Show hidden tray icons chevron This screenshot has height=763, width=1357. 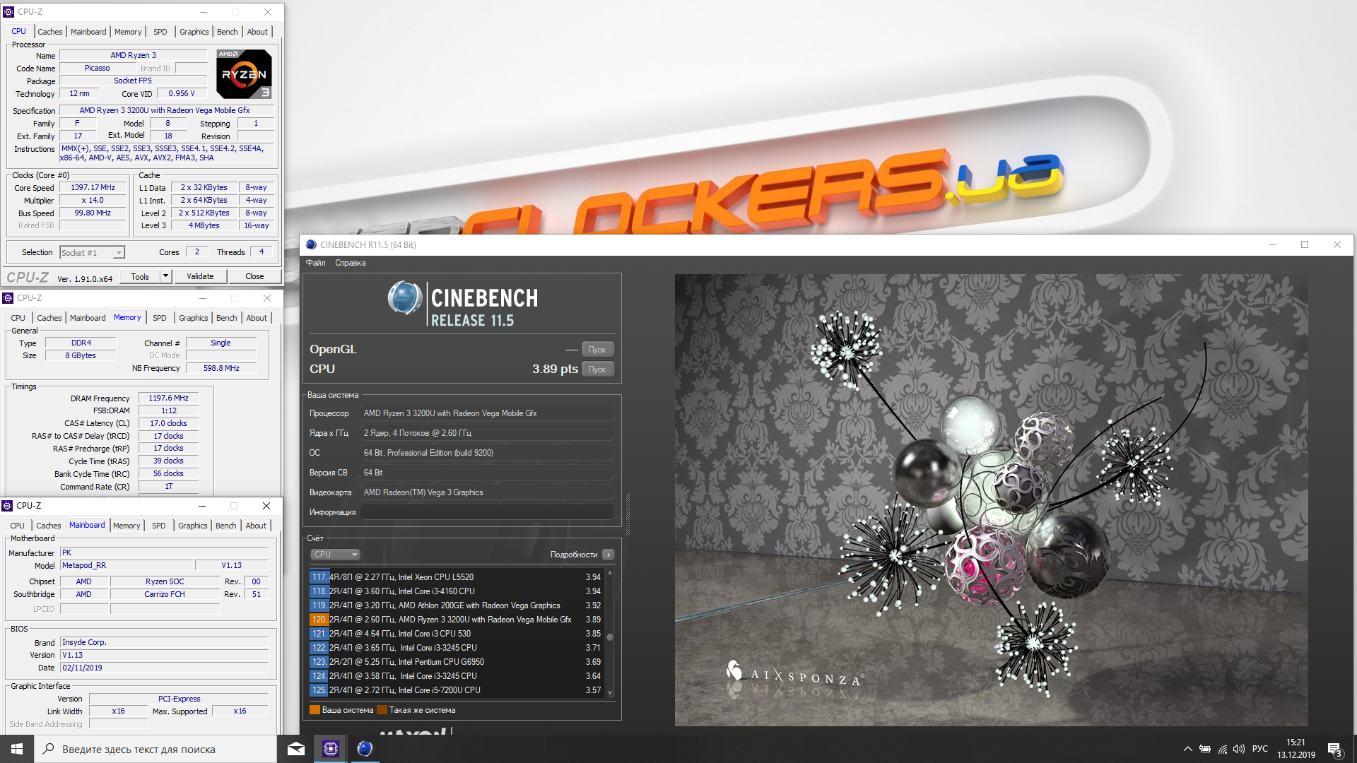[x=1187, y=749]
